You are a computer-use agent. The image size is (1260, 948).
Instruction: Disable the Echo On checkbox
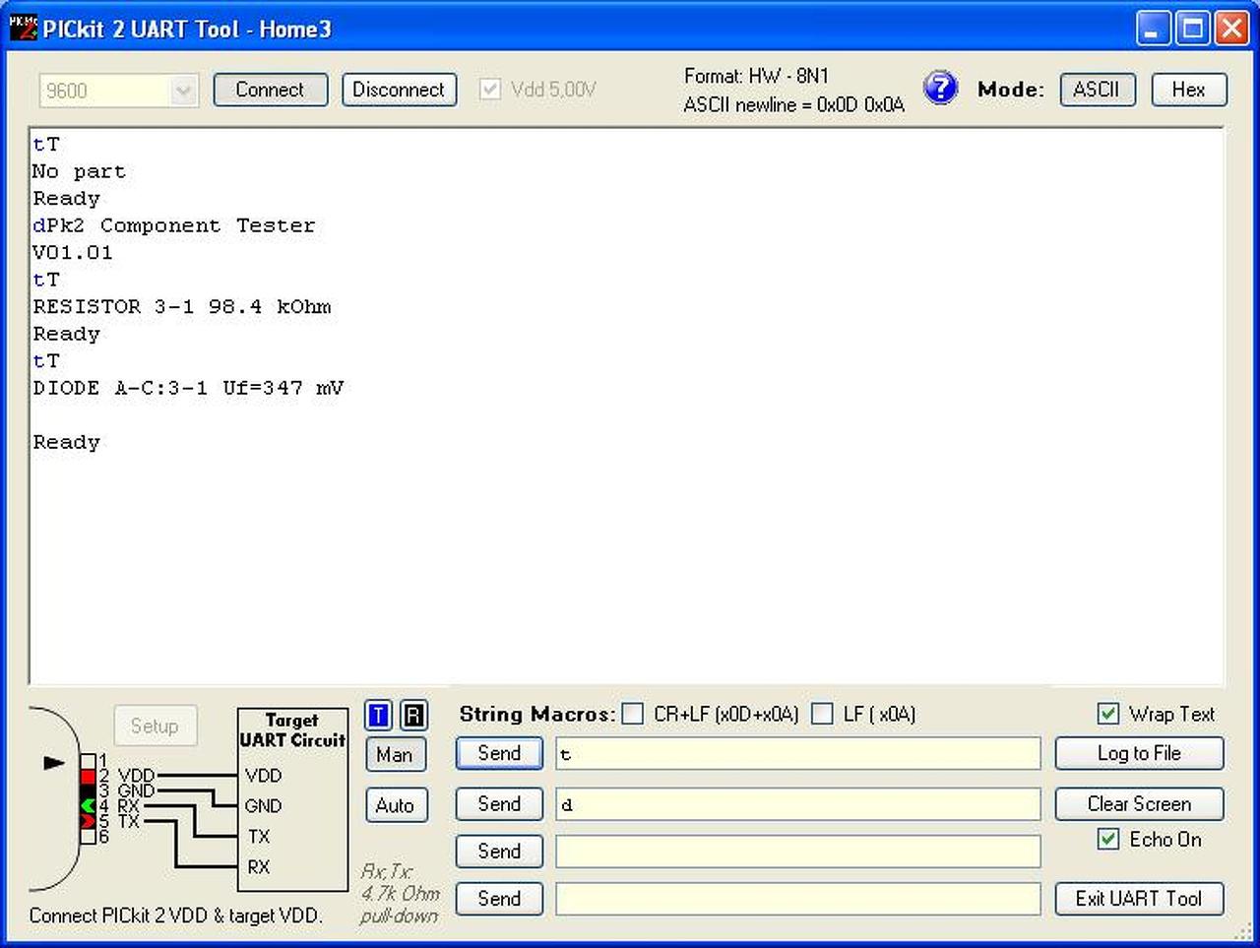tap(1108, 839)
